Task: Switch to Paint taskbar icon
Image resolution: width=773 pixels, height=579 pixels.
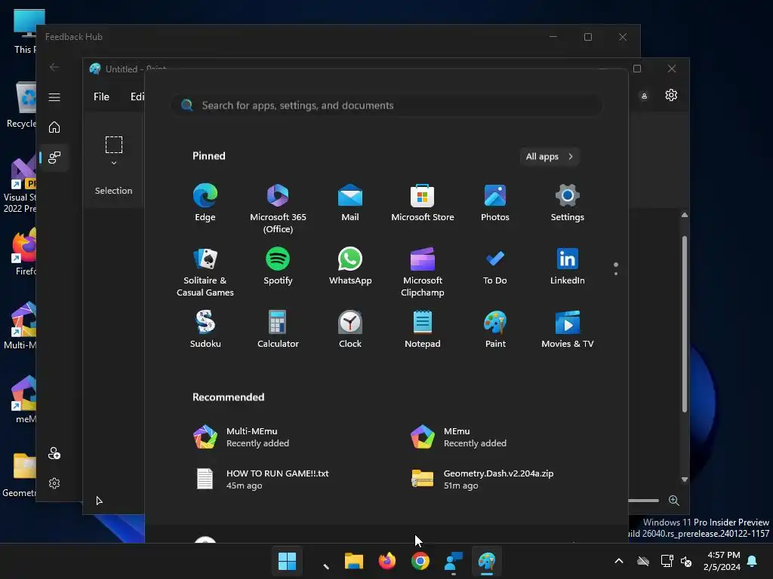Action: pyautogui.click(x=487, y=561)
